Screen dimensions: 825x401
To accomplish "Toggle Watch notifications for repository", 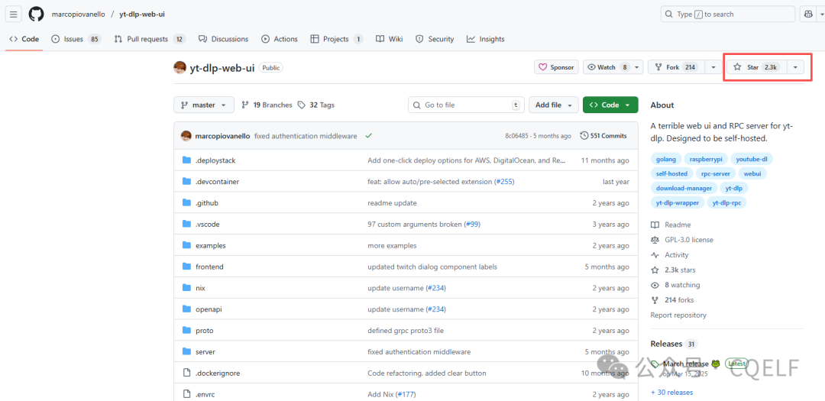I will coord(607,67).
